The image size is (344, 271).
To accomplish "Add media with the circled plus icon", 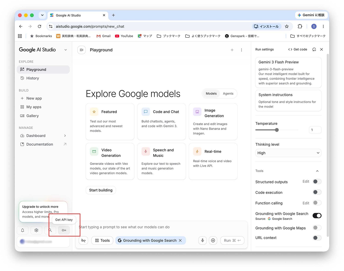I will 213,240.
